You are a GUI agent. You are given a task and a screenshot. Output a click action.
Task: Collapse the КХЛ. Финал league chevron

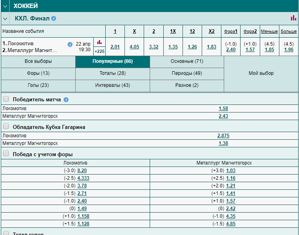click(x=5, y=18)
